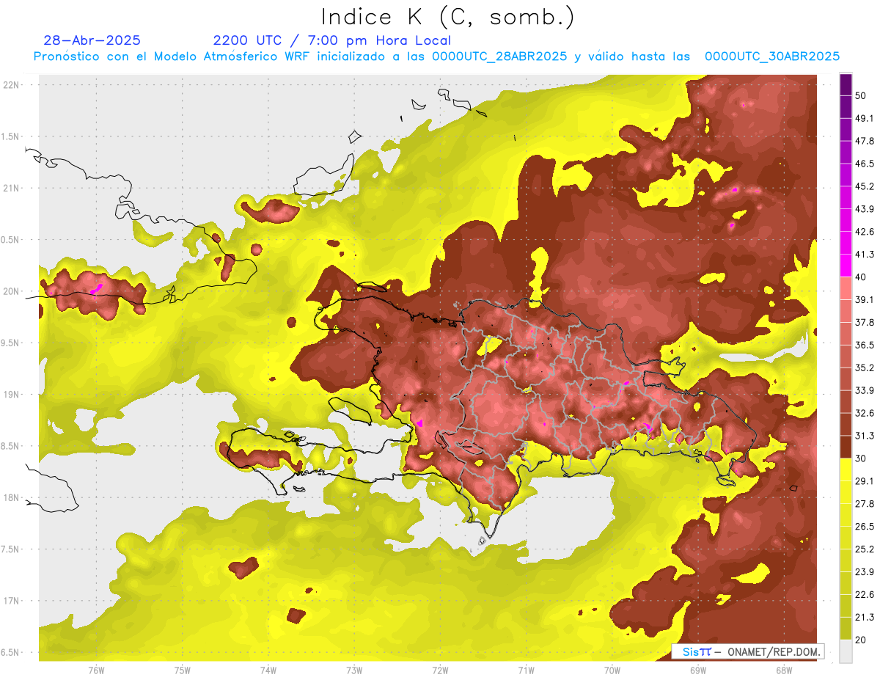This screenshot has width=880, height=680.
Task: Click the 'Indice K (C, somb.)' title
Action: 448,17
